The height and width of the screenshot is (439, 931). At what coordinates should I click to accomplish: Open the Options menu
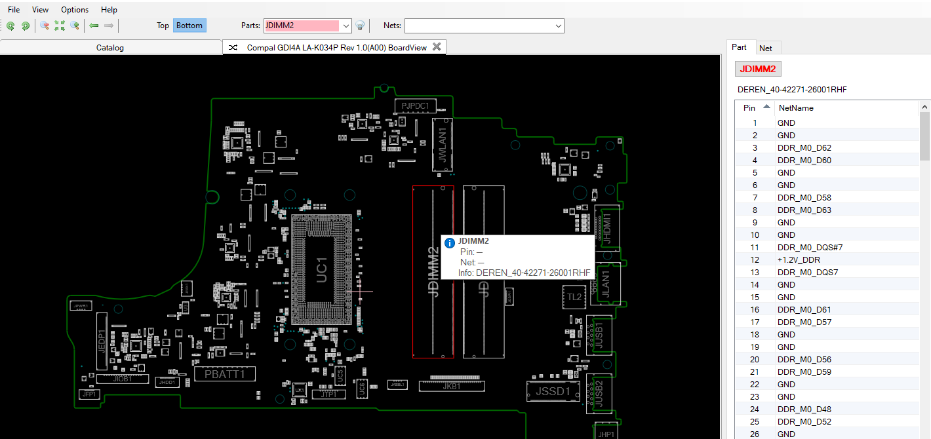pyautogui.click(x=75, y=10)
